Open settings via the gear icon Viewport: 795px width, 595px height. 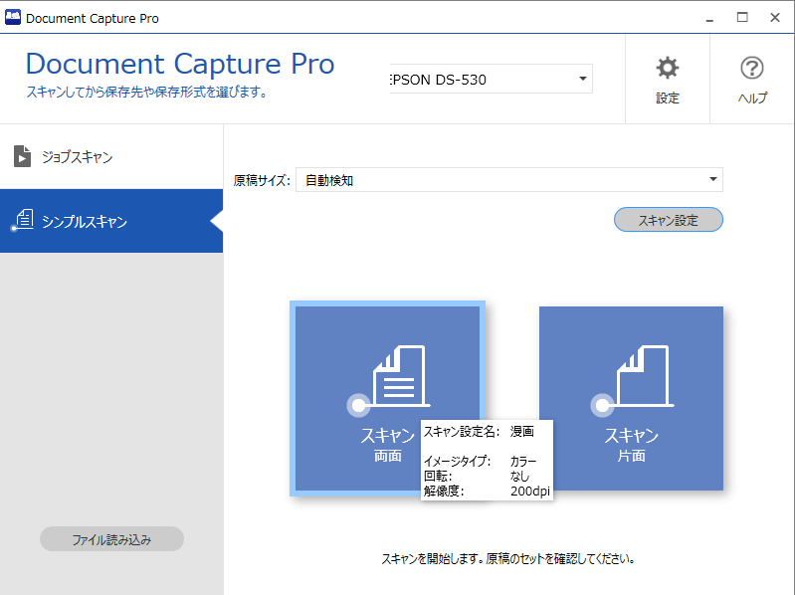[x=668, y=68]
